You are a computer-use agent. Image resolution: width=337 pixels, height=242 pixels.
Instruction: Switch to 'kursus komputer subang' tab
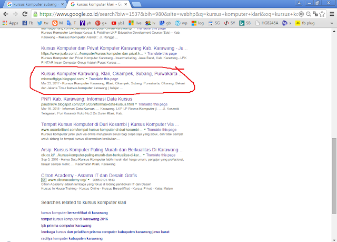click(x=35, y=4)
